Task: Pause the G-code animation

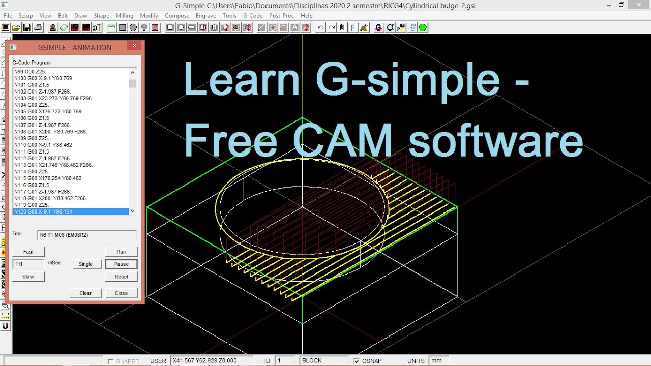Action: 121,264
